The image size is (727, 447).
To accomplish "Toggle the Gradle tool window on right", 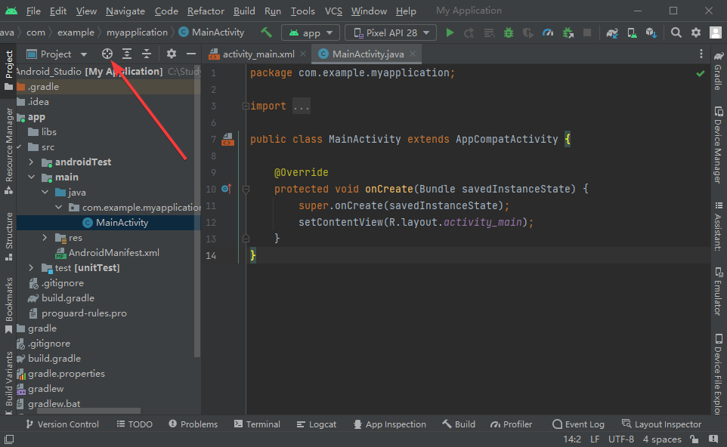I will tap(718, 71).
